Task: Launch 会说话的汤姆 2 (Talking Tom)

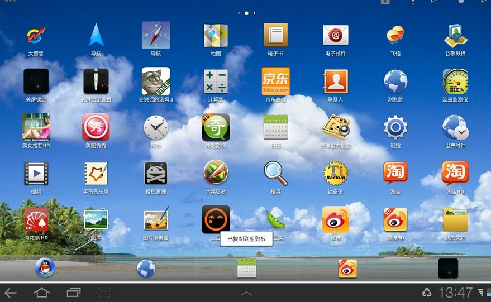Action: pos(156,82)
